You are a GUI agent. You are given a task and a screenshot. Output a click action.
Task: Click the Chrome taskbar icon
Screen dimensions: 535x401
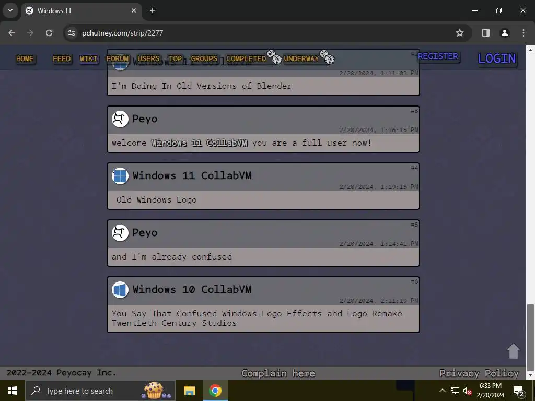click(x=215, y=391)
